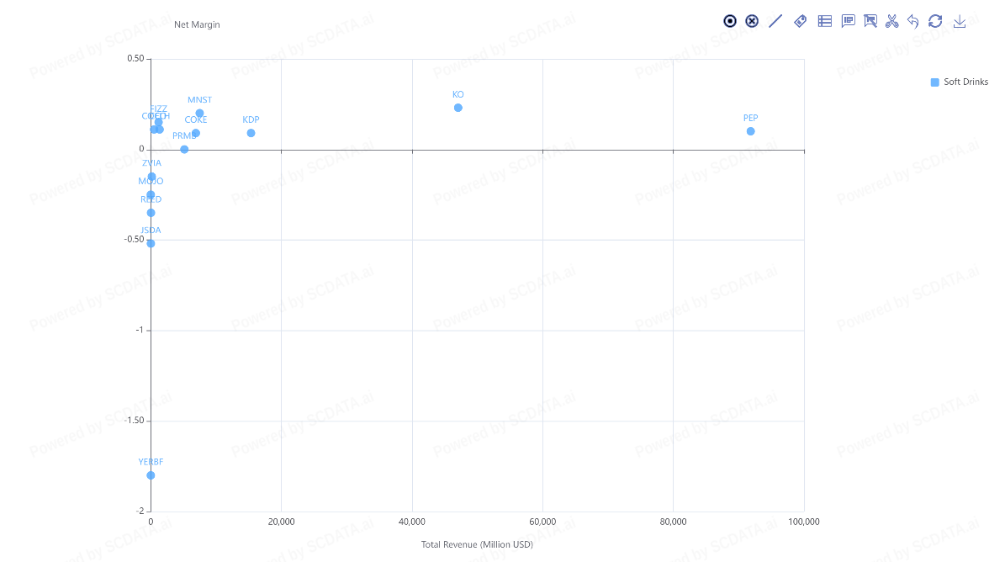
Task: Click the -0.50 y-axis label
Action: tap(134, 239)
